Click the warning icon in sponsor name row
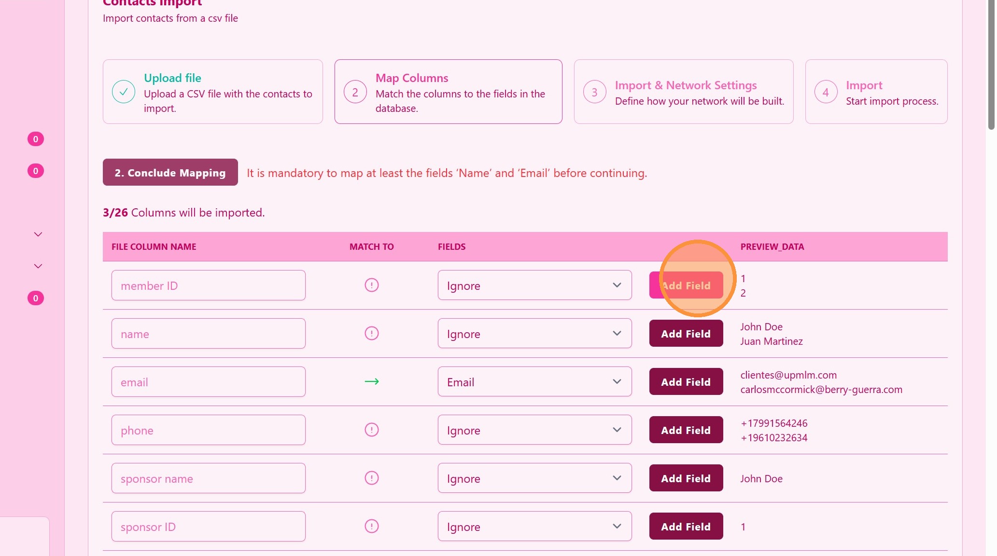Screen dimensions: 997x556 point(371,478)
